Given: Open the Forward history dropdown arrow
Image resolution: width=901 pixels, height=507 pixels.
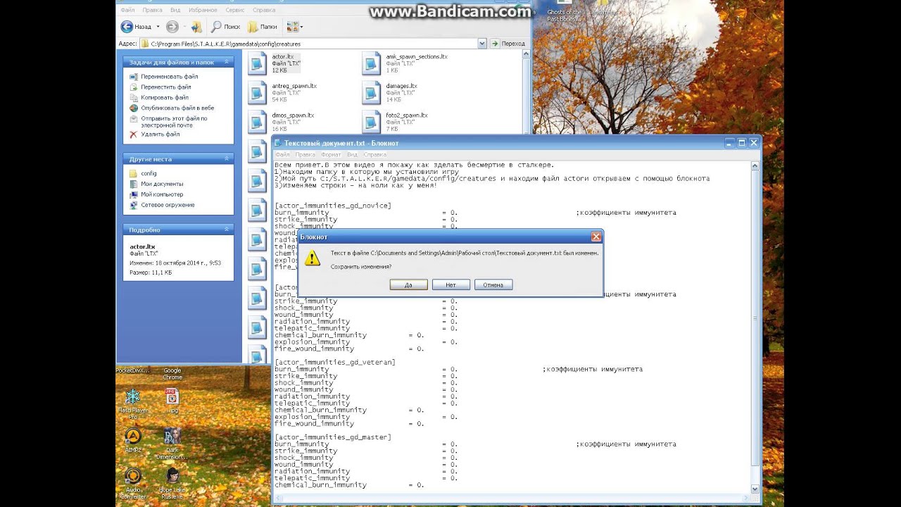Looking at the screenshot, I should [x=182, y=27].
